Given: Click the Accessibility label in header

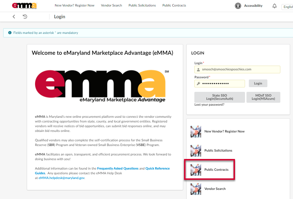Looking at the screenshot, I should click(x=253, y=6).
